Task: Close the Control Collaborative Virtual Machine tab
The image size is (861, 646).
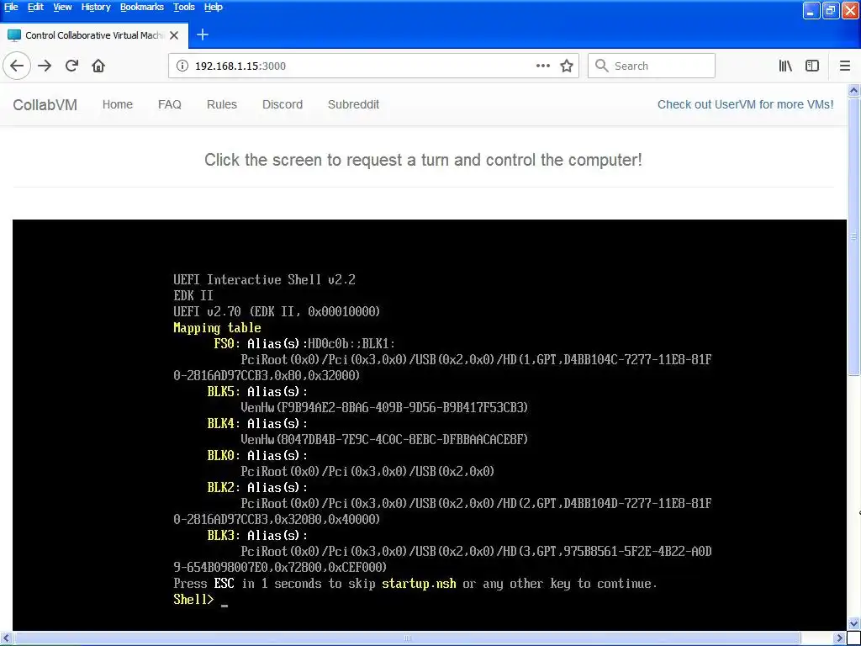Action: [x=174, y=35]
